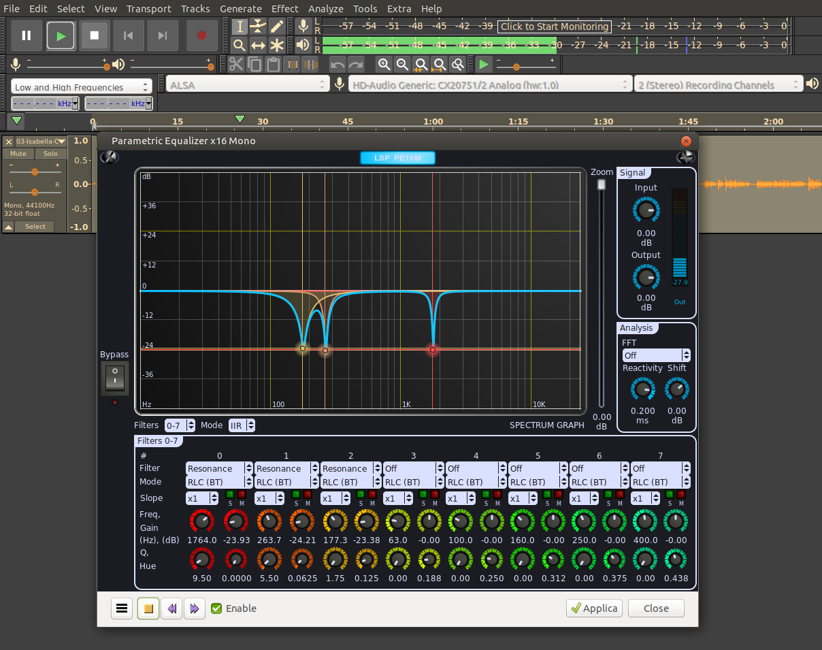
Task: Open the Generate menu
Action: pos(241,9)
